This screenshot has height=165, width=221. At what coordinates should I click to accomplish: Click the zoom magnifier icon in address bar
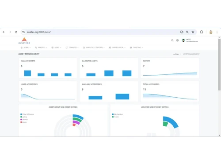187,32
